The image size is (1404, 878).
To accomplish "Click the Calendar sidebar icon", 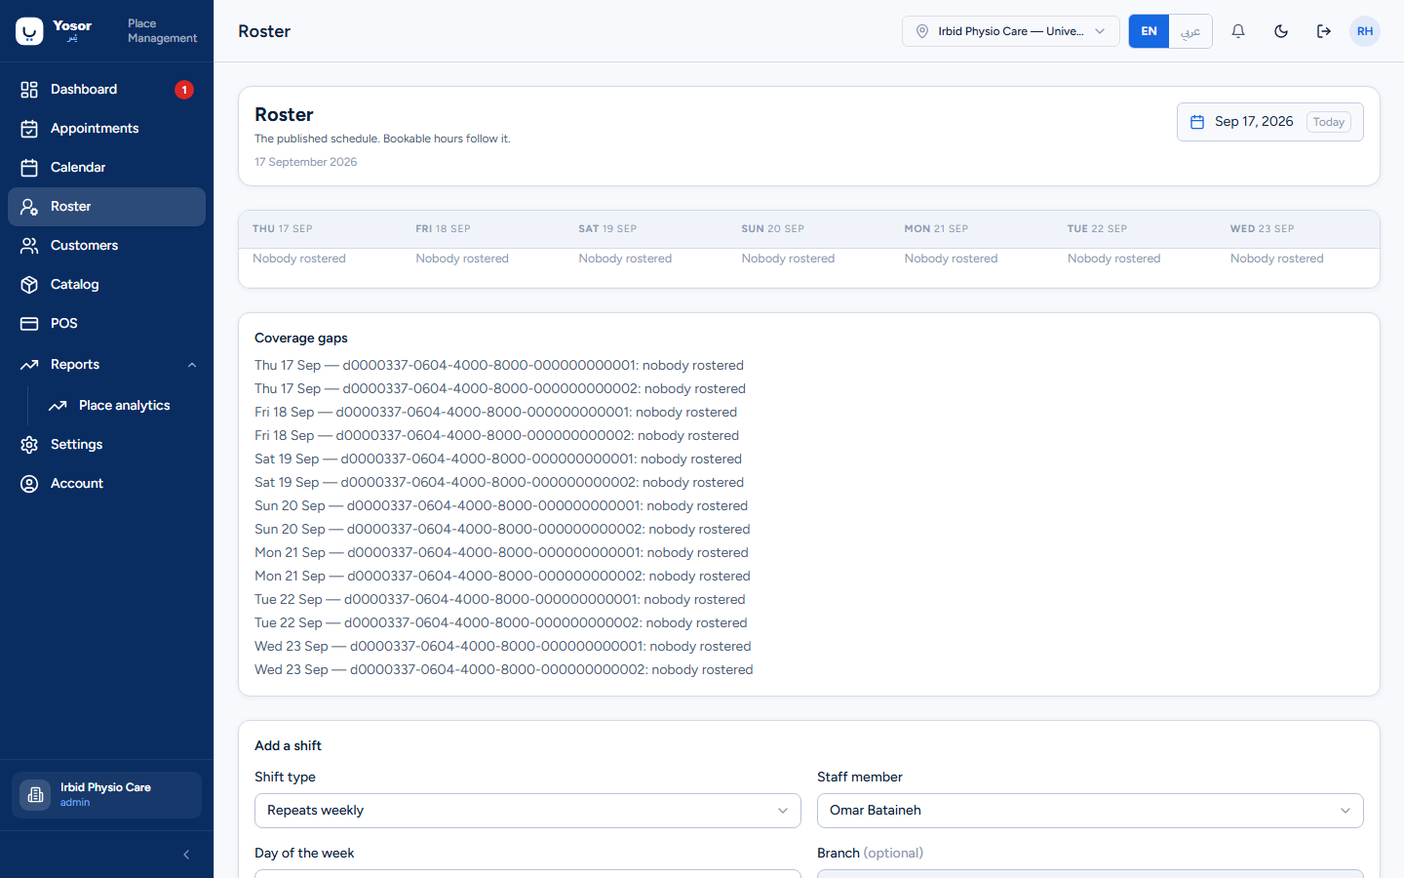I will tap(29, 168).
